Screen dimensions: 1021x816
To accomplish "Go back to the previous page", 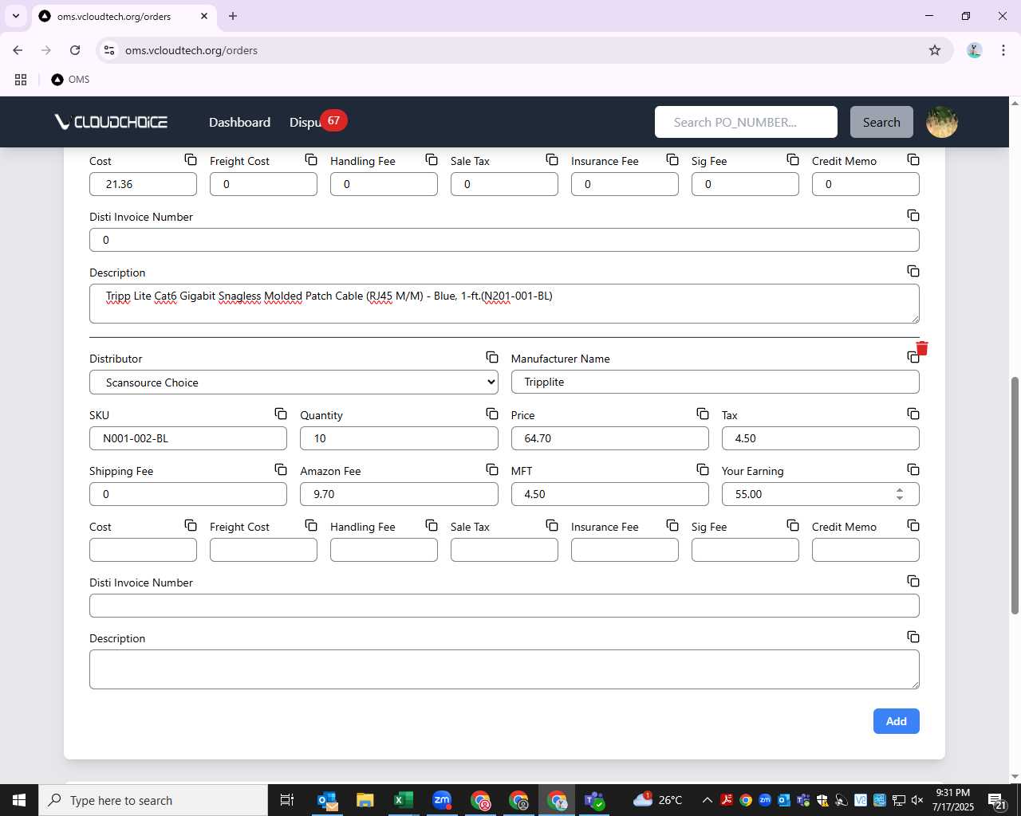I will [x=18, y=50].
